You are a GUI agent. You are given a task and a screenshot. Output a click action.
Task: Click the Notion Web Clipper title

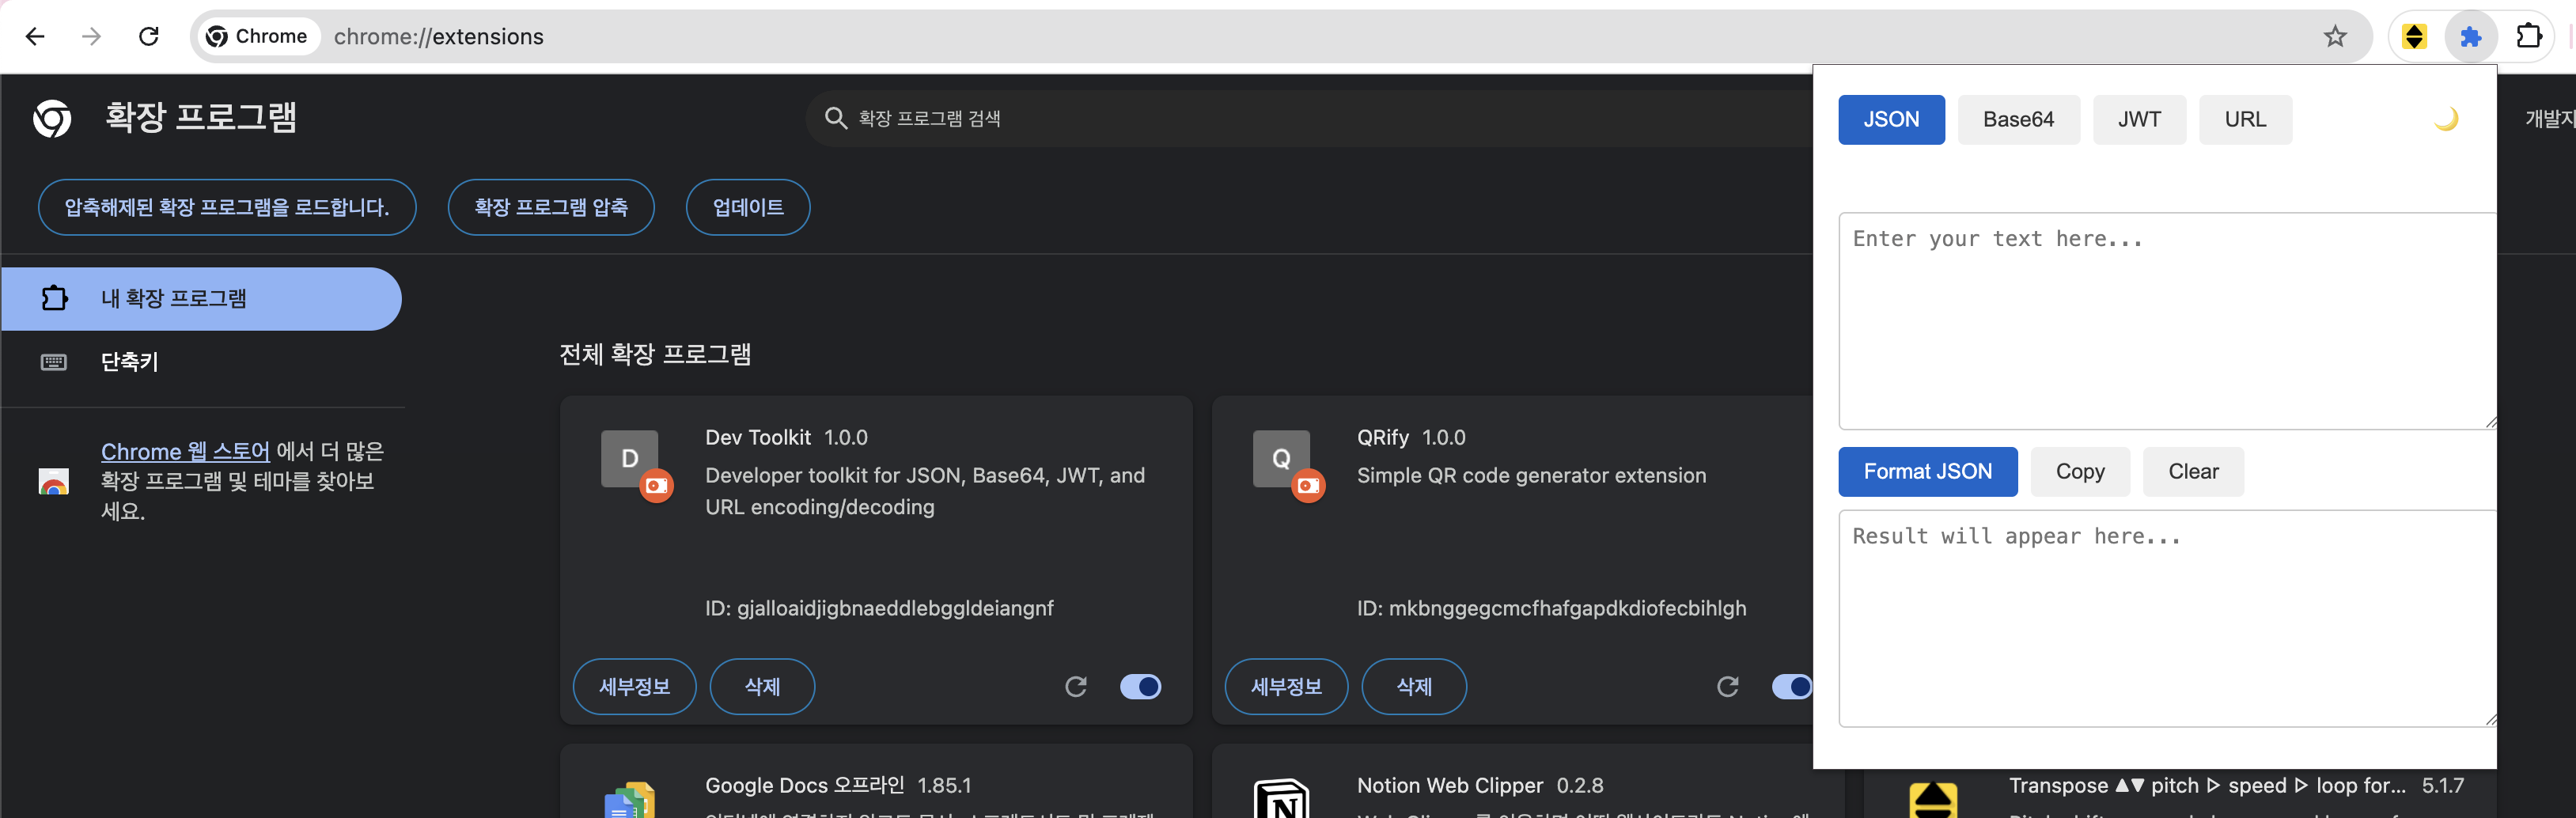1449,786
